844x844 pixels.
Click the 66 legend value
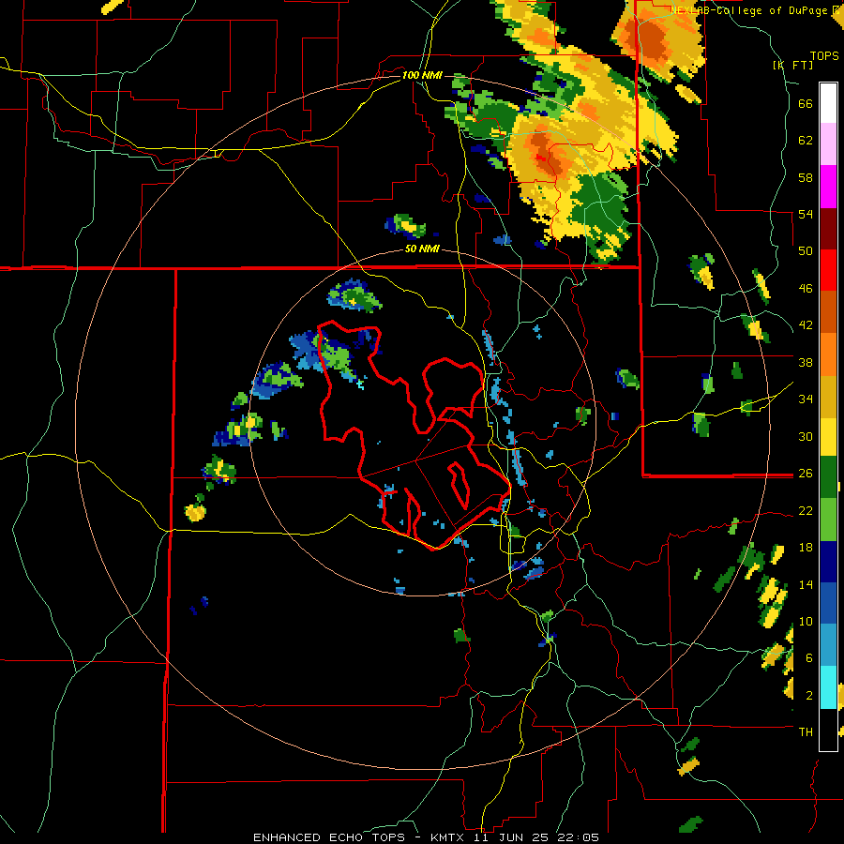click(x=806, y=104)
